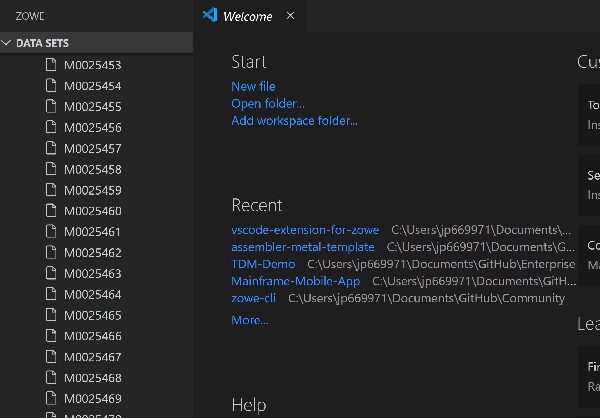Screen dimensions: 600x418
Task: Collapse the DATA SETS section
Action: (x=6, y=43)
